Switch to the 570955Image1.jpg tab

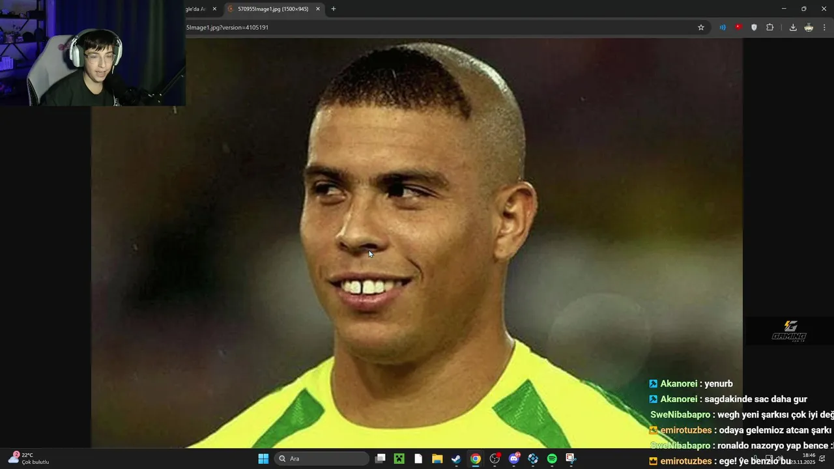coord(274,9)
